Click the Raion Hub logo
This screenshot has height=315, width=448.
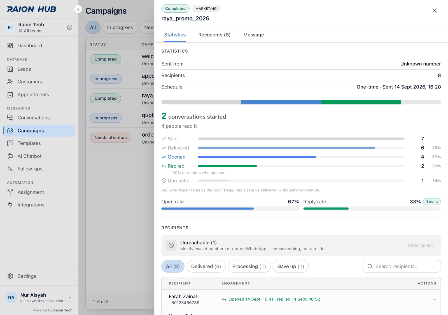click(32, 9)
